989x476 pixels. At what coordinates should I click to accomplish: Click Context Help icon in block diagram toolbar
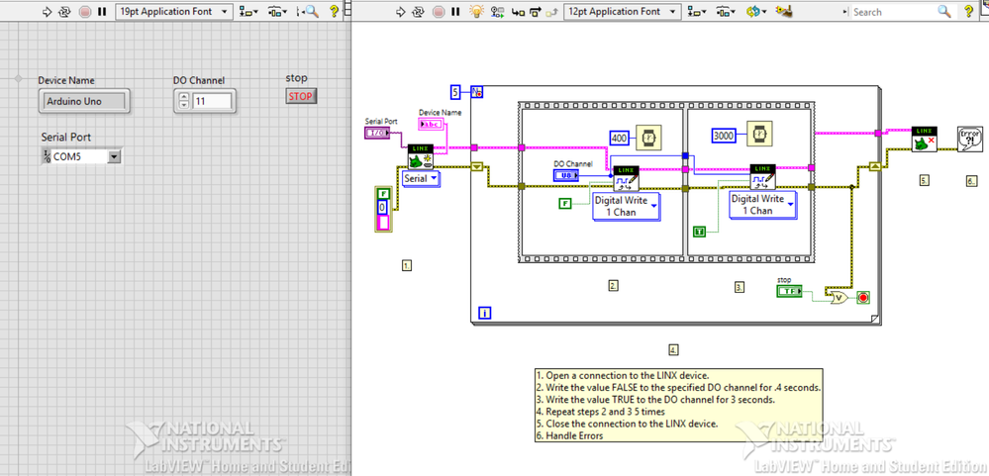click(x=969, y=11)
